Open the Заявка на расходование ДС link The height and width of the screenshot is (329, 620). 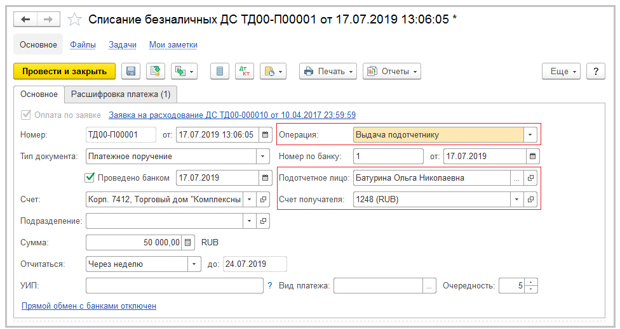[x=232, y=115]
